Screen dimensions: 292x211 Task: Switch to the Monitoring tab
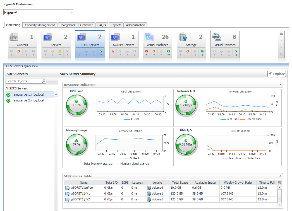[x=13, y=25]
